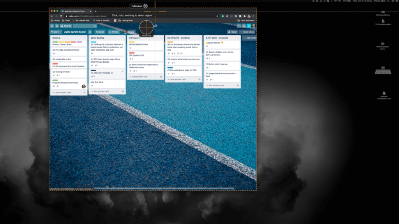Screen dimensions: 399x224
Task: Click green label on Product Owner card
Action: (55, 42)
